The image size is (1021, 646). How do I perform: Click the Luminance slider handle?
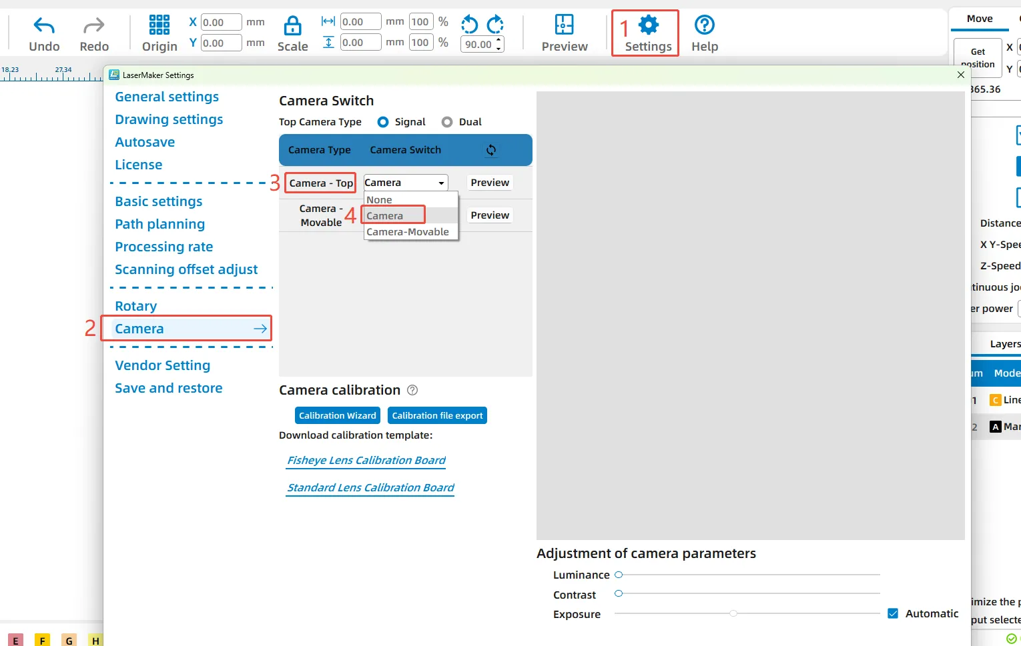click(x=619, y=575)
